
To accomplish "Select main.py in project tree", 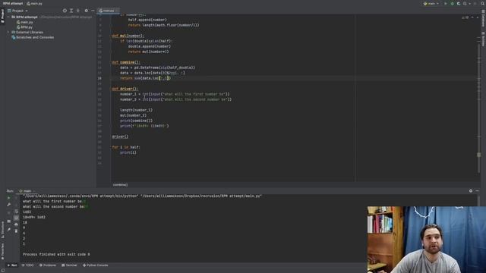I will [25, 22].
